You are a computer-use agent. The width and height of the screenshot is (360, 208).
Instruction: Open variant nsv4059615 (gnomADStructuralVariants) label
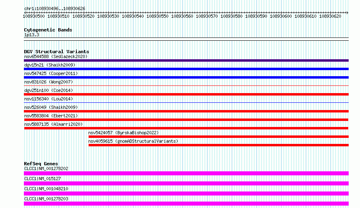[133, 141]
